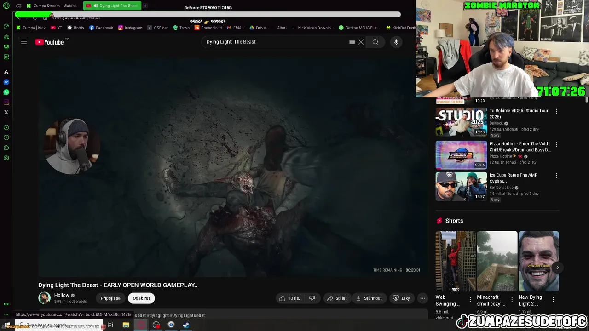Click the Odebírat subscribe button
The image size is (589, 331).
click(x=141, y=298)
